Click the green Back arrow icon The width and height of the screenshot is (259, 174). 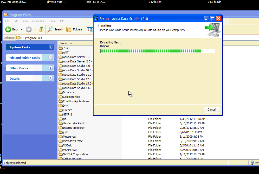coord(8,29)
